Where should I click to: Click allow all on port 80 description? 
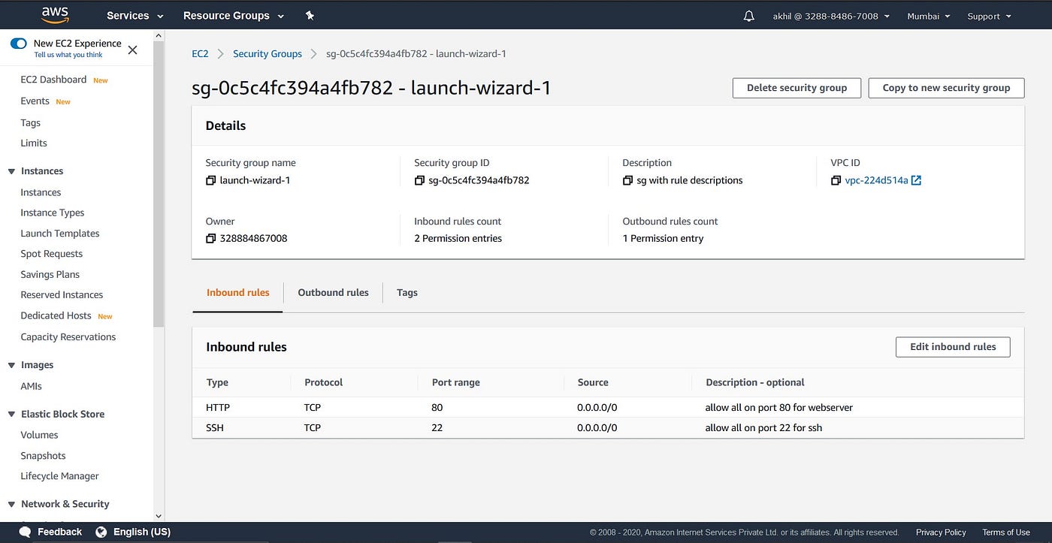(x=778, y=407)
